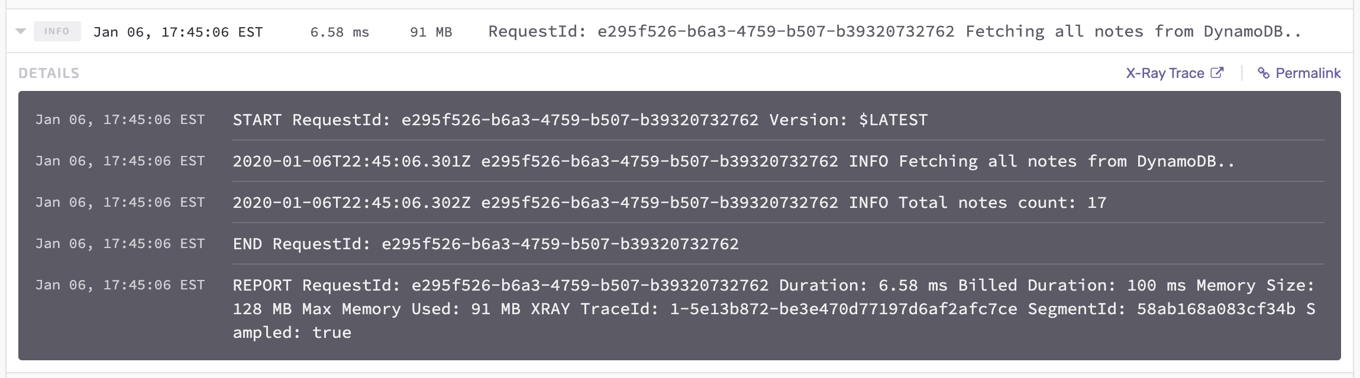
Task: Click the timestamp of the Total notes count line
Action: pyautogui.click(x=120, y=203)
